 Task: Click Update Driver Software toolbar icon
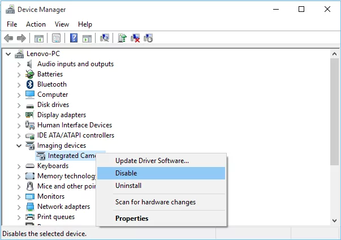click(122, 38)
